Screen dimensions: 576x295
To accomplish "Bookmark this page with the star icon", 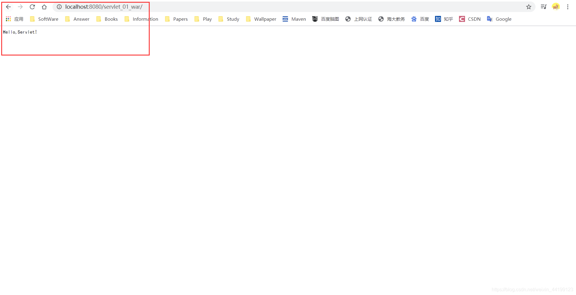I will (529, 7).
